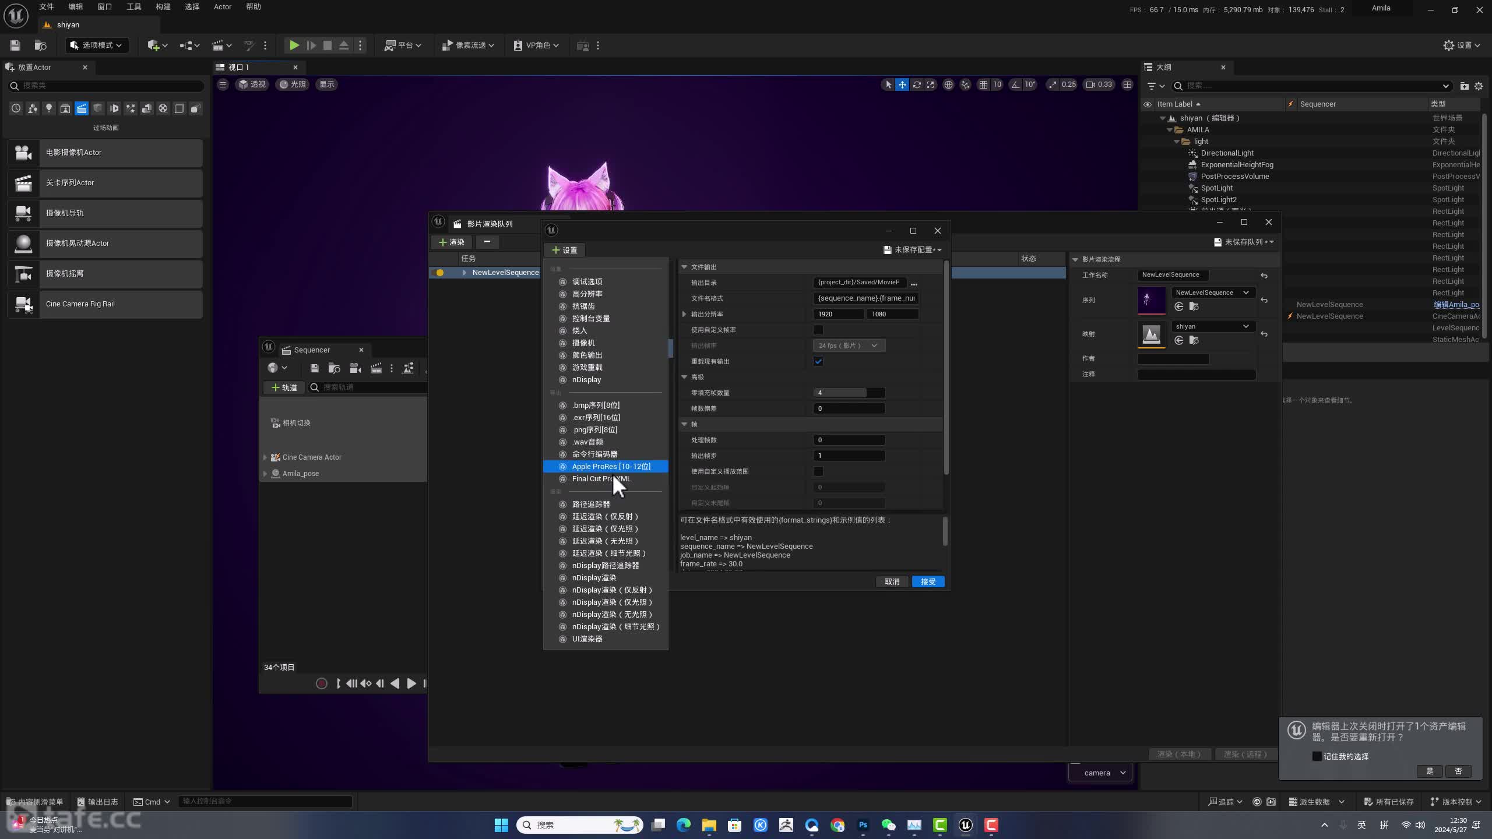The width and height of the screenshot is (1492, 839).
Task: Enable use custom playback range checkbox
Action: [818, 471]
